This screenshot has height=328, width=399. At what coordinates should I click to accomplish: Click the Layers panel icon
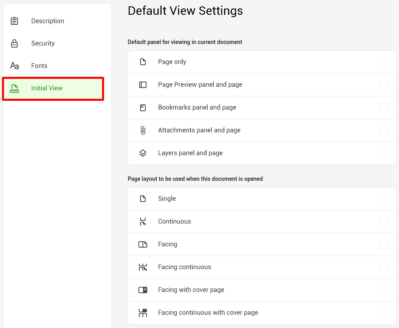coord(143,153)
